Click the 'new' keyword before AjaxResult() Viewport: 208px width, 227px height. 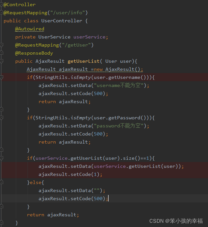coord(98,69)
